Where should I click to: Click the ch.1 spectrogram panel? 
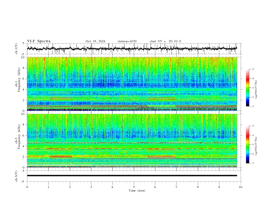[x=132, y=84]
